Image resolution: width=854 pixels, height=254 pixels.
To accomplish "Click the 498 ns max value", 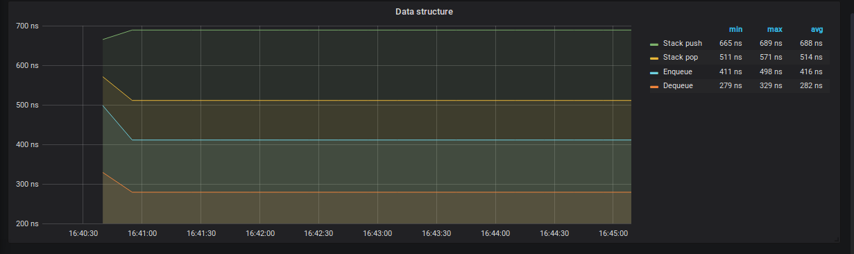I will (771, 71).
